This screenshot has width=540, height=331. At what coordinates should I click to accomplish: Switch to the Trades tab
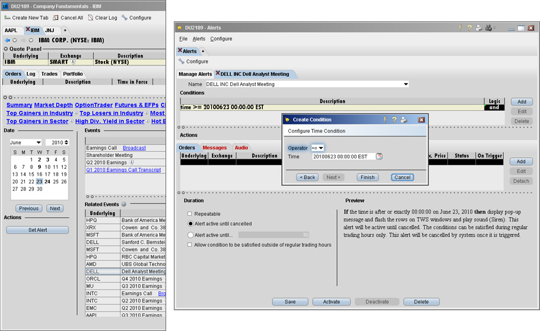[x=49, y=74]
